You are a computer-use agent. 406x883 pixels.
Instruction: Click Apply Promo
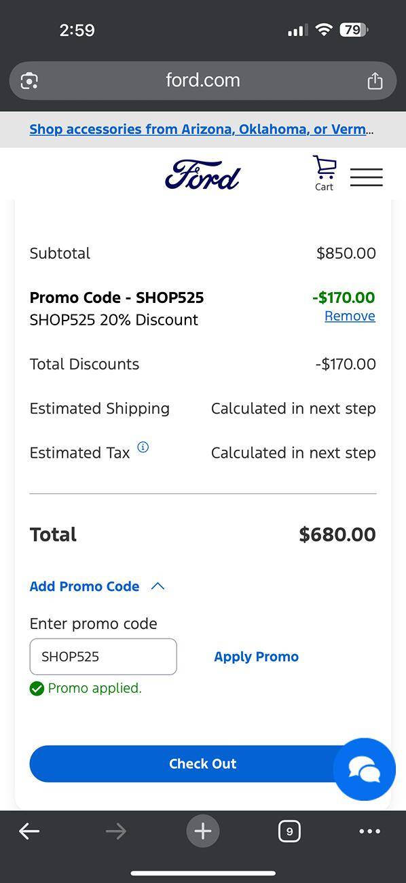pos(256,657)
